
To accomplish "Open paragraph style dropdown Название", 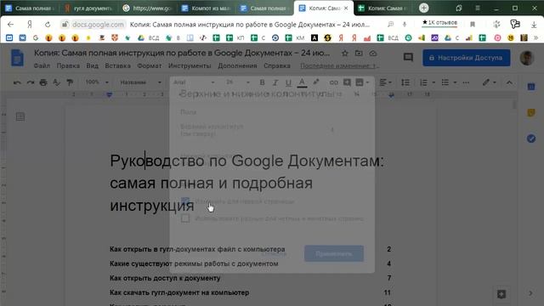I will (x=140, y=82).
